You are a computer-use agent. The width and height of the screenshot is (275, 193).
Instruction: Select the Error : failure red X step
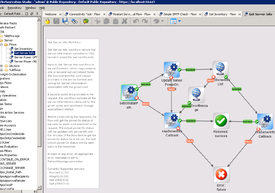tap(221, 175)
